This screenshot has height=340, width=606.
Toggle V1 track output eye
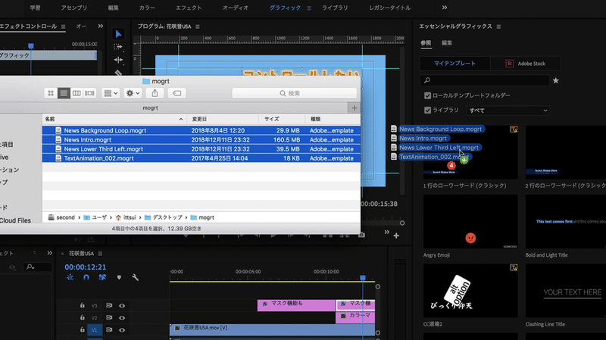(122, 330)
